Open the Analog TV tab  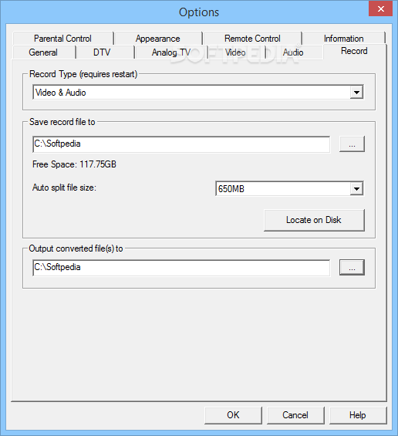(x=171, y=52)
